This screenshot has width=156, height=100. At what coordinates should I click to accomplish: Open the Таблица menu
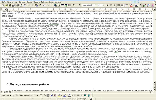pyautogui.click(x=44, y=2)
